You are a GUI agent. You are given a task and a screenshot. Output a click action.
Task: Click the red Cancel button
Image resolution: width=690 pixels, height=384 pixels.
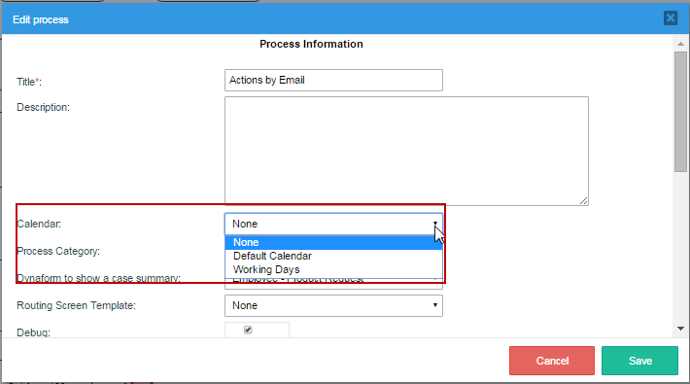coord(552,361)
